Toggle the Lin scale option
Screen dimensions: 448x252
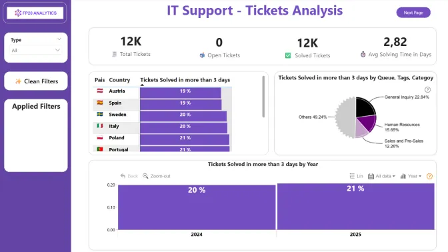pos(356,176)
